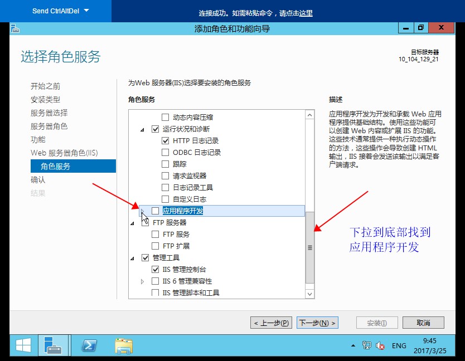Restore the wizard window size
Screen dimensions: 465x361
(421, 28)
